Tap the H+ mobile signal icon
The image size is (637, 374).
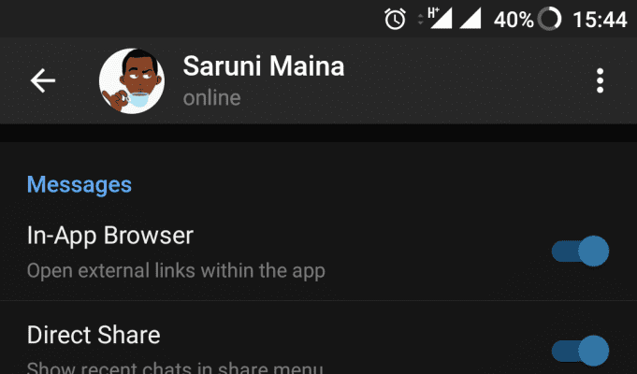440,19
